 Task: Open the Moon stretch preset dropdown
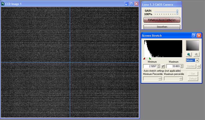197,60
